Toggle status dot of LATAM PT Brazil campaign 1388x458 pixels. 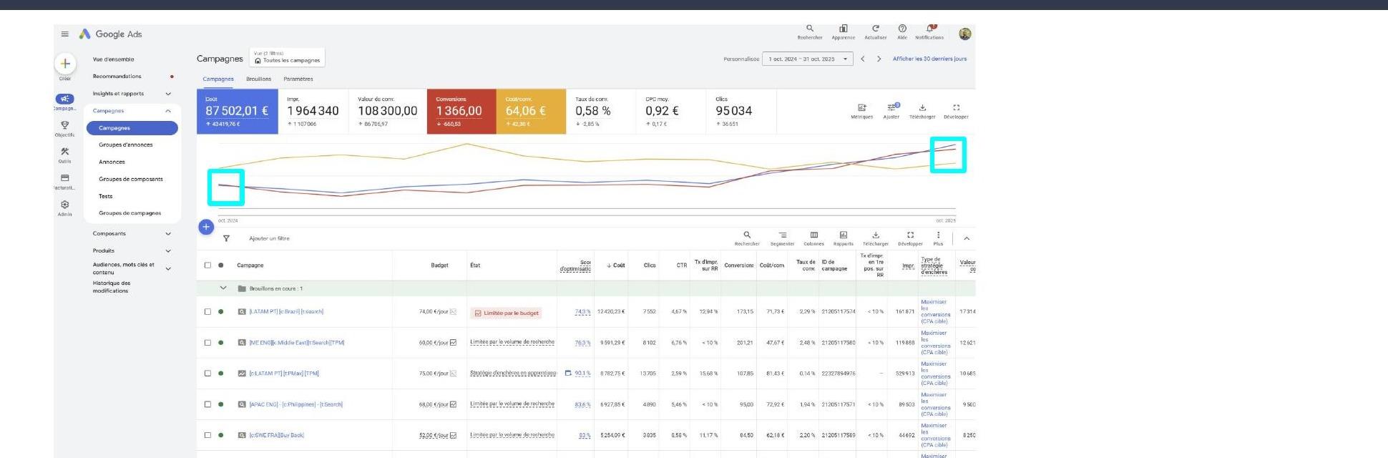[x=221, y=311]
